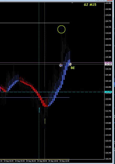Click the trade exit marker icon beside BE
This screenshot has width=115, height=164.
(70, 64)
